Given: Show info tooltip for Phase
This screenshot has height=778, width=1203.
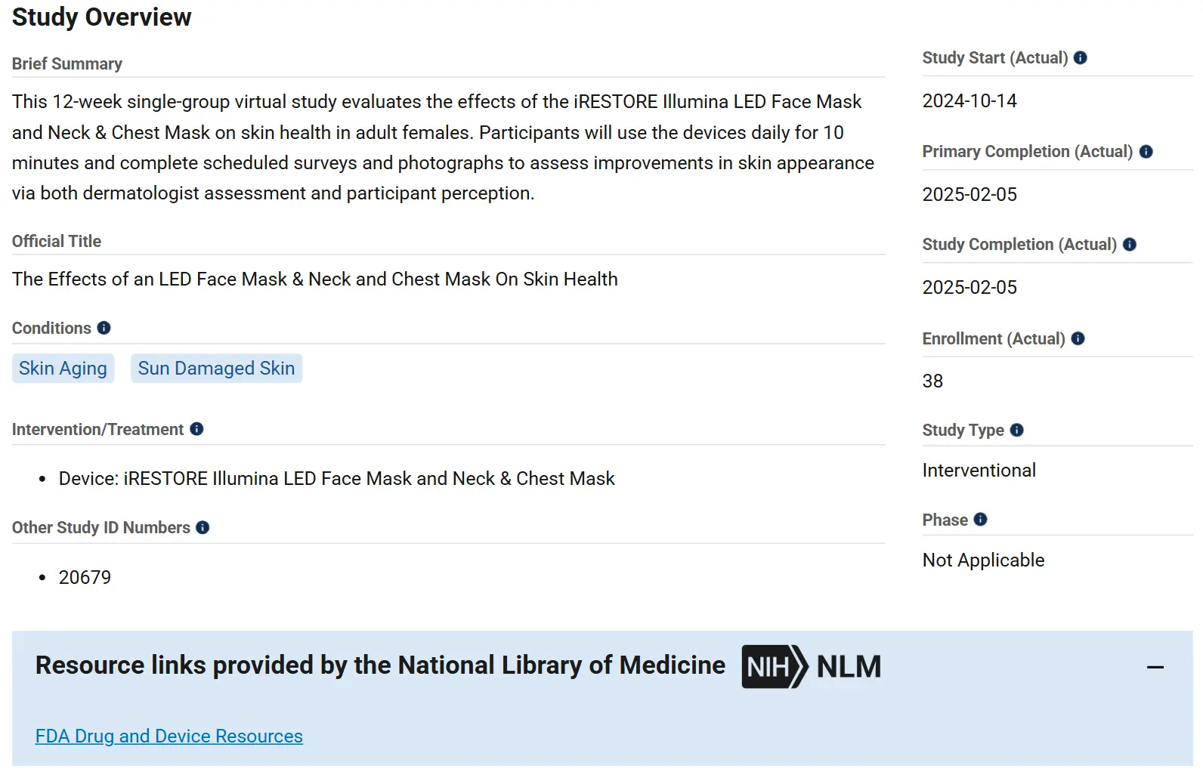Looking at the screenshot, I should coord(981,519).
